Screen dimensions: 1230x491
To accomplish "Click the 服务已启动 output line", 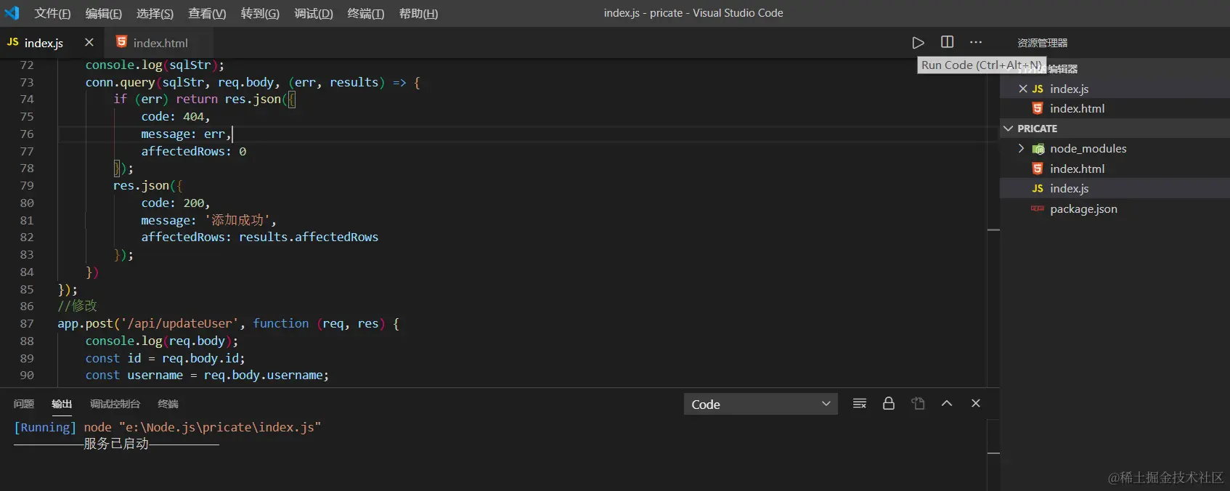I will 116,444.
